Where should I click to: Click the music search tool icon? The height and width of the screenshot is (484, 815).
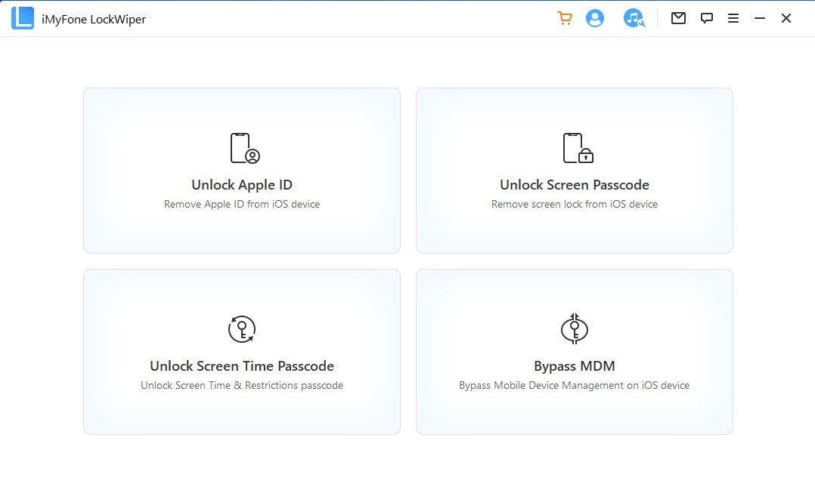pos(634,18)
